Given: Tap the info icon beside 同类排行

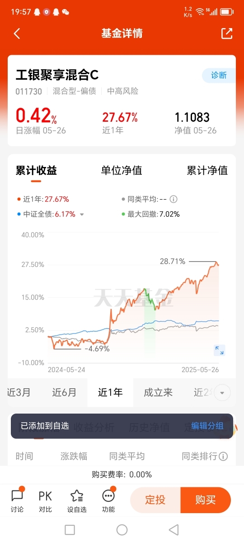Looking at the screenshot, I should point(223,457).
